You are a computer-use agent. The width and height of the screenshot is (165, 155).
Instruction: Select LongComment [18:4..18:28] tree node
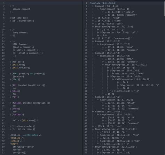point(116,115)
